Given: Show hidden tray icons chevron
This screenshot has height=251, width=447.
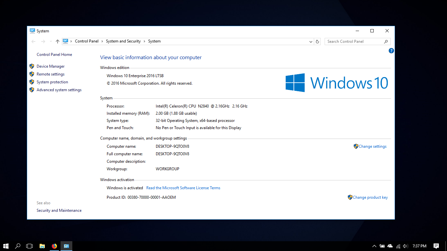Looking at the screenshot, I should (x=374, y=246).
